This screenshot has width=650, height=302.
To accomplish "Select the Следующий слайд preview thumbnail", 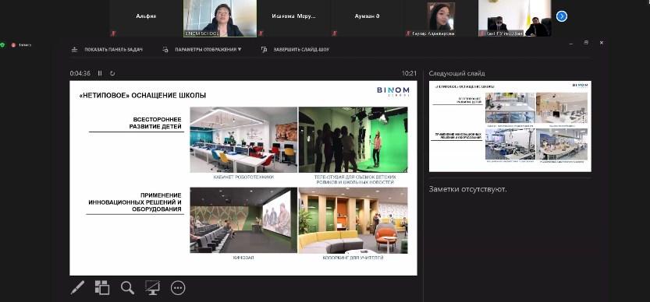I will pos(510,126).
